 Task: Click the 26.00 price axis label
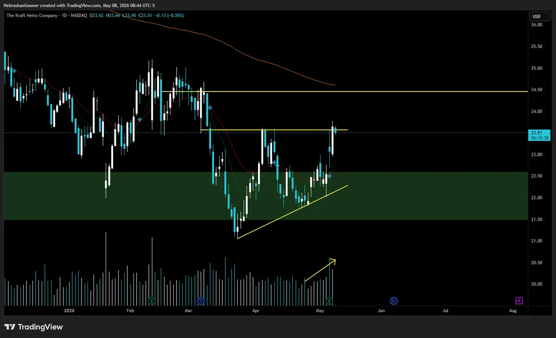pyautogui.click(x=537, y=25)
